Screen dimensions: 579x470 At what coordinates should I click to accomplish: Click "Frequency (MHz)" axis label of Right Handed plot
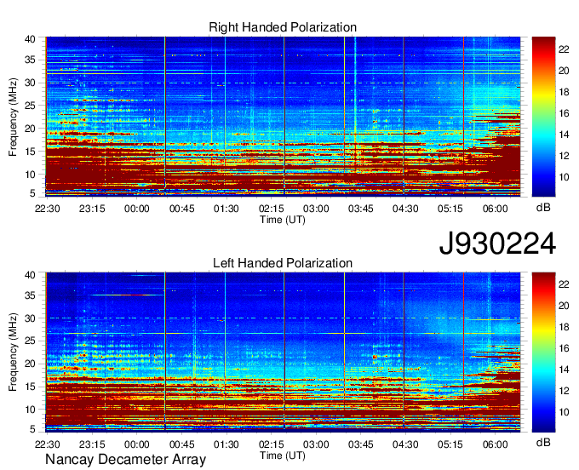(13, 117)
